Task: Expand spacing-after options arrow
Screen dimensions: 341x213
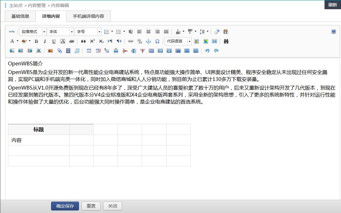Action: [195, 31]
